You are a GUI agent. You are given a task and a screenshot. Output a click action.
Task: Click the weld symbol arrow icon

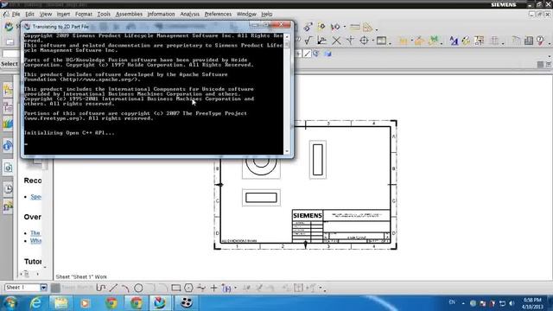(322, 41)
